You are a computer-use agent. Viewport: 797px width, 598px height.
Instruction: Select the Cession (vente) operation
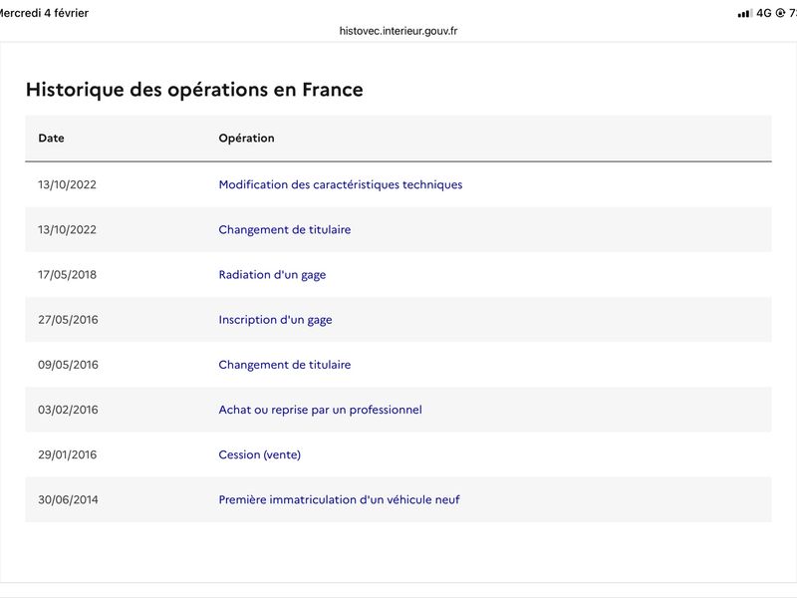[x=260, y=454]
